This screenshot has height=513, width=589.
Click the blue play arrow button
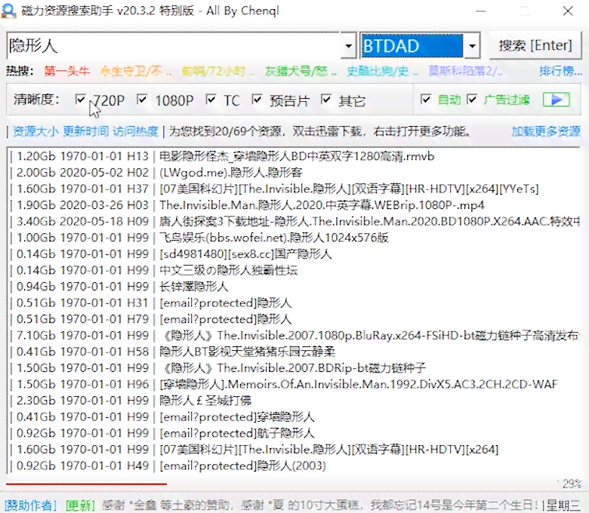click(556, 100)
